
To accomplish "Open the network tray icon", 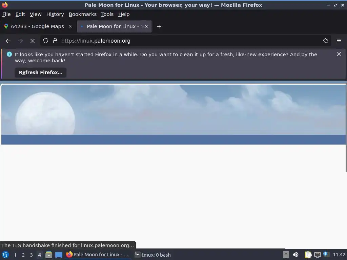I will coord(317,255).
